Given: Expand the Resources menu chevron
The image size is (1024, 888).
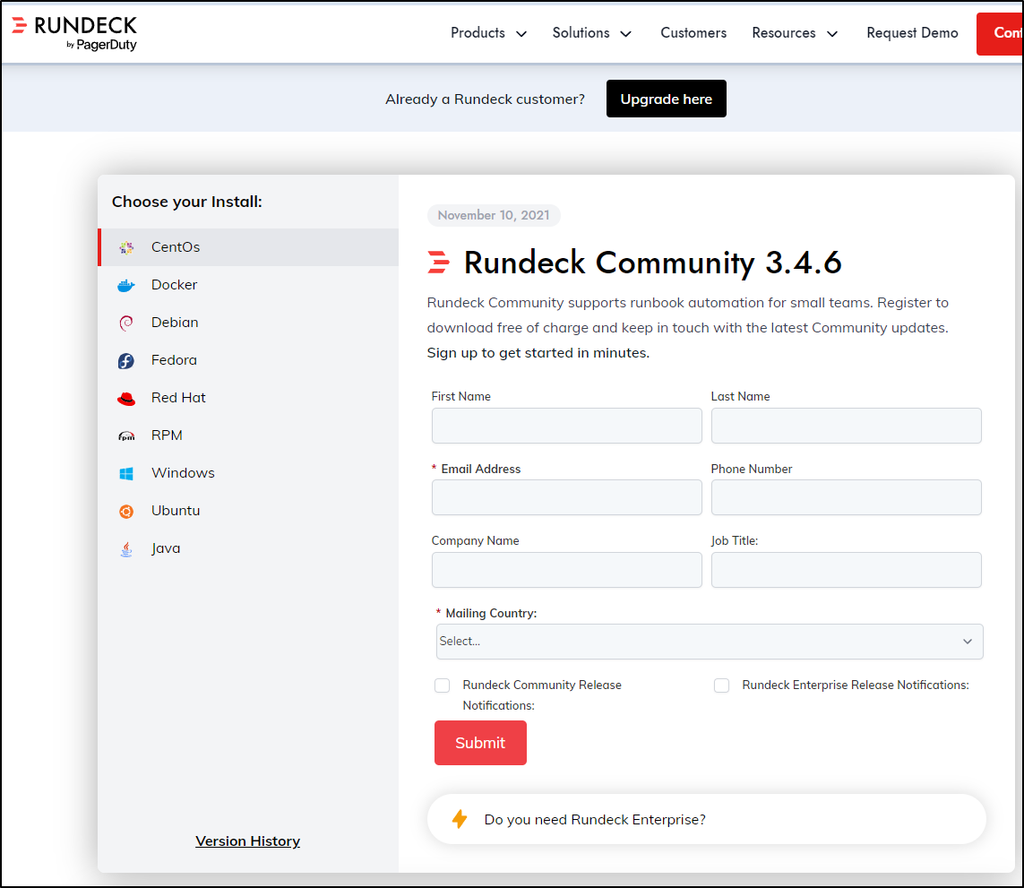Looking at the screenshot, I should pyautogui.click(x=832, y=34).
